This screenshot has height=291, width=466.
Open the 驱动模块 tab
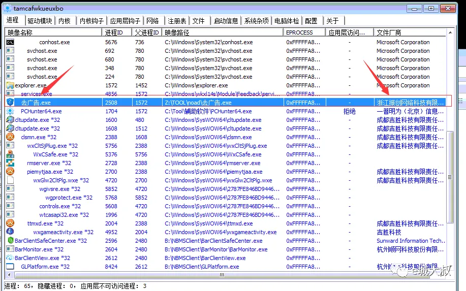[x=40, y=21]
